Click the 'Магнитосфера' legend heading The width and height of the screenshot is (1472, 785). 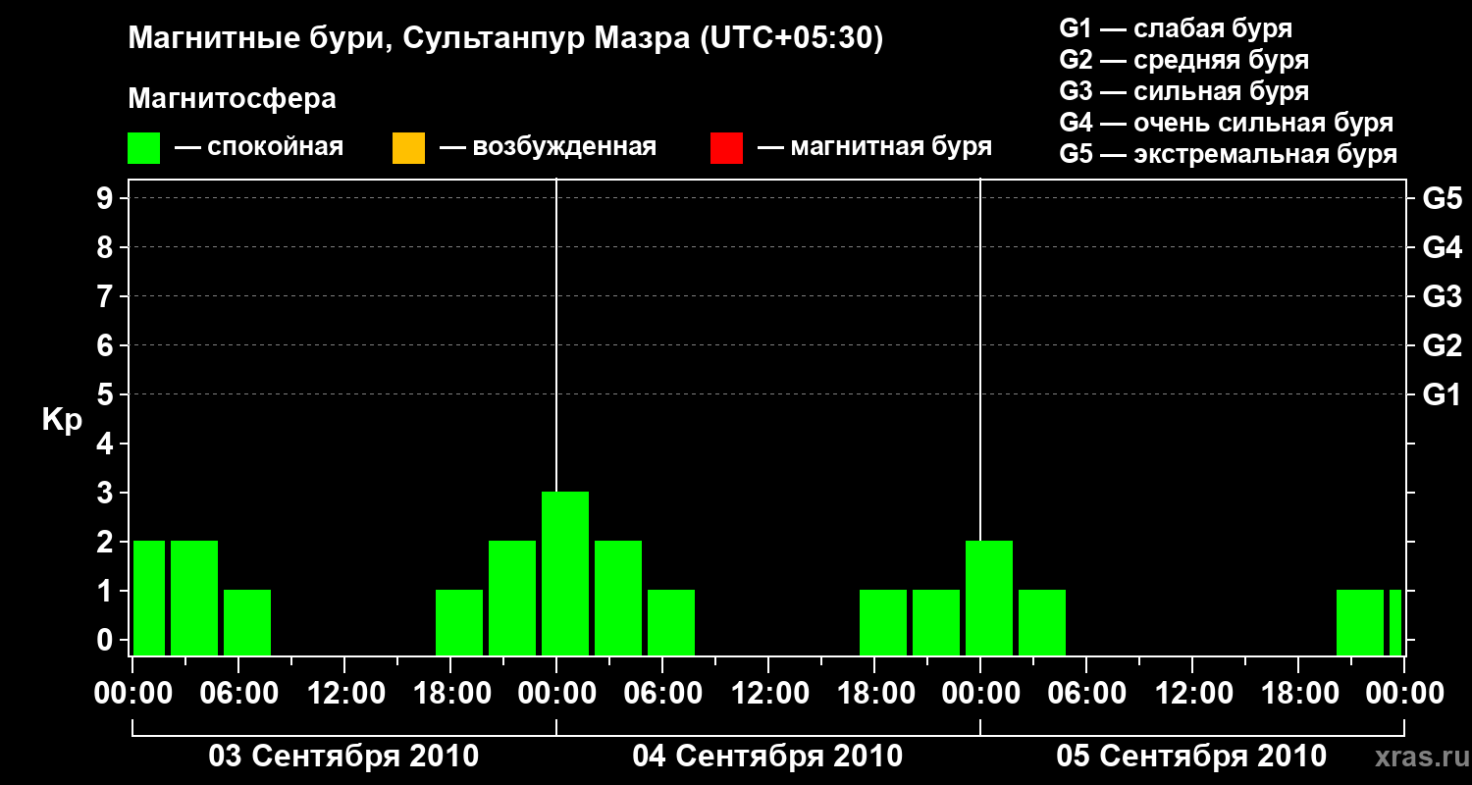(x=232, y=99)
